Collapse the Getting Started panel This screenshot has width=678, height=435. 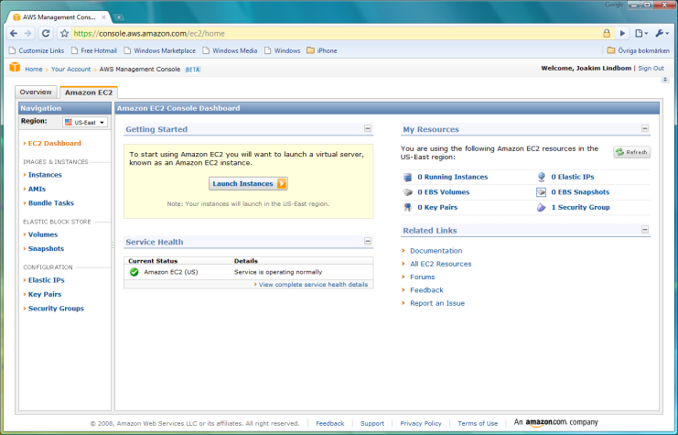pyautogui.click(x=368, y=128)
